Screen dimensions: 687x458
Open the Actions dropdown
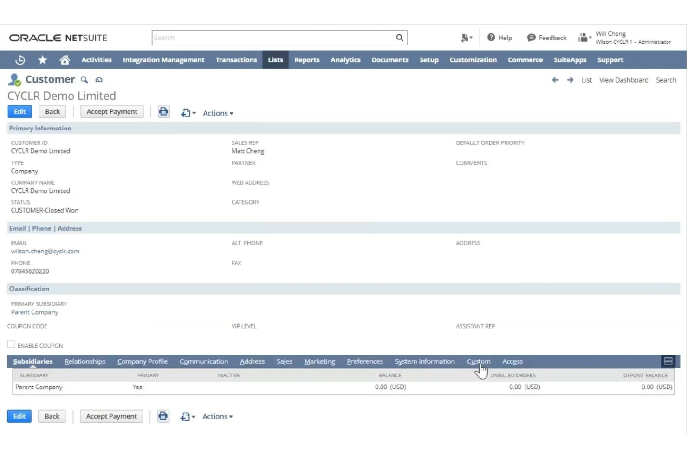click(x=217, y=113)
